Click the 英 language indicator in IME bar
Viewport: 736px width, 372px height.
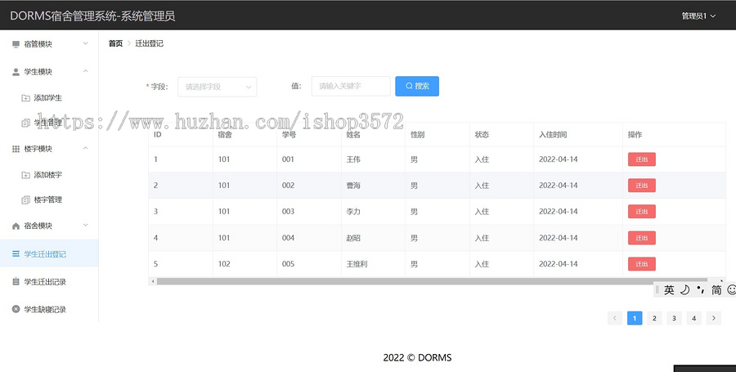point(669,290)
